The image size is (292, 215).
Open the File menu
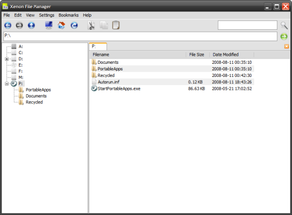click(x=6, y=15)
